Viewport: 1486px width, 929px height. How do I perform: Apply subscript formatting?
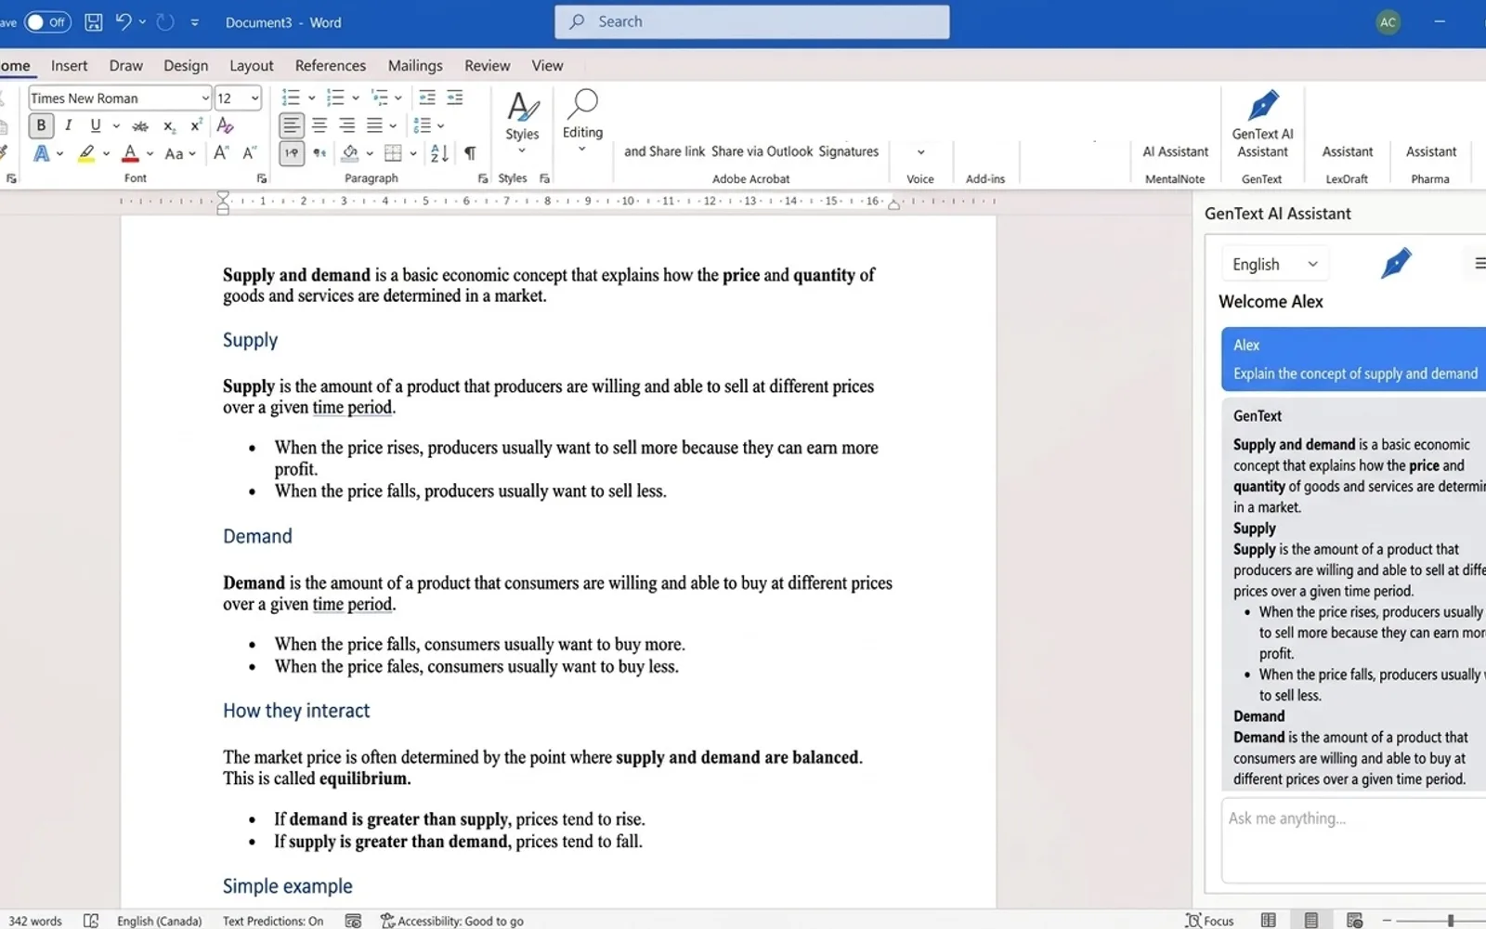[x=168, y=126]
